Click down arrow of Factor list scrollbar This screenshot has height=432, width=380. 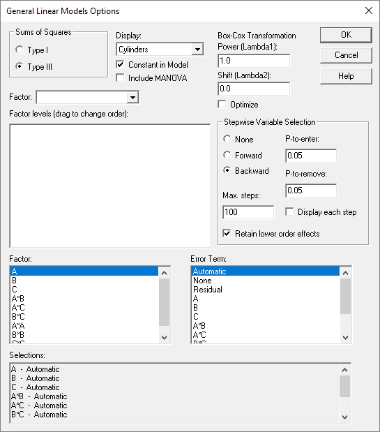click(x=165, y=338)
